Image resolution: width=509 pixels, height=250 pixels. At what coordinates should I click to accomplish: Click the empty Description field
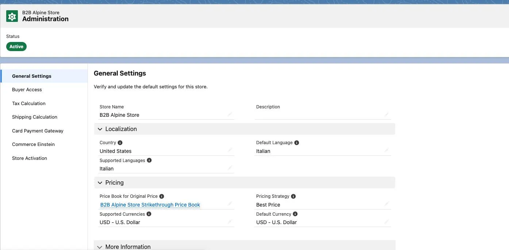(x=323, y=115)
